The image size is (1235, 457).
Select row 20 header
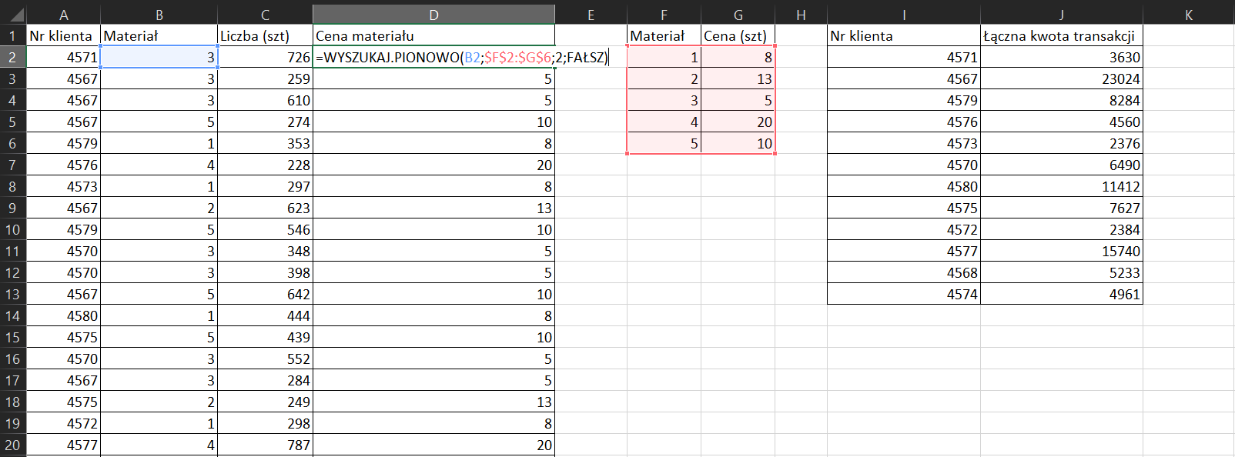click(x=13, y=445)
